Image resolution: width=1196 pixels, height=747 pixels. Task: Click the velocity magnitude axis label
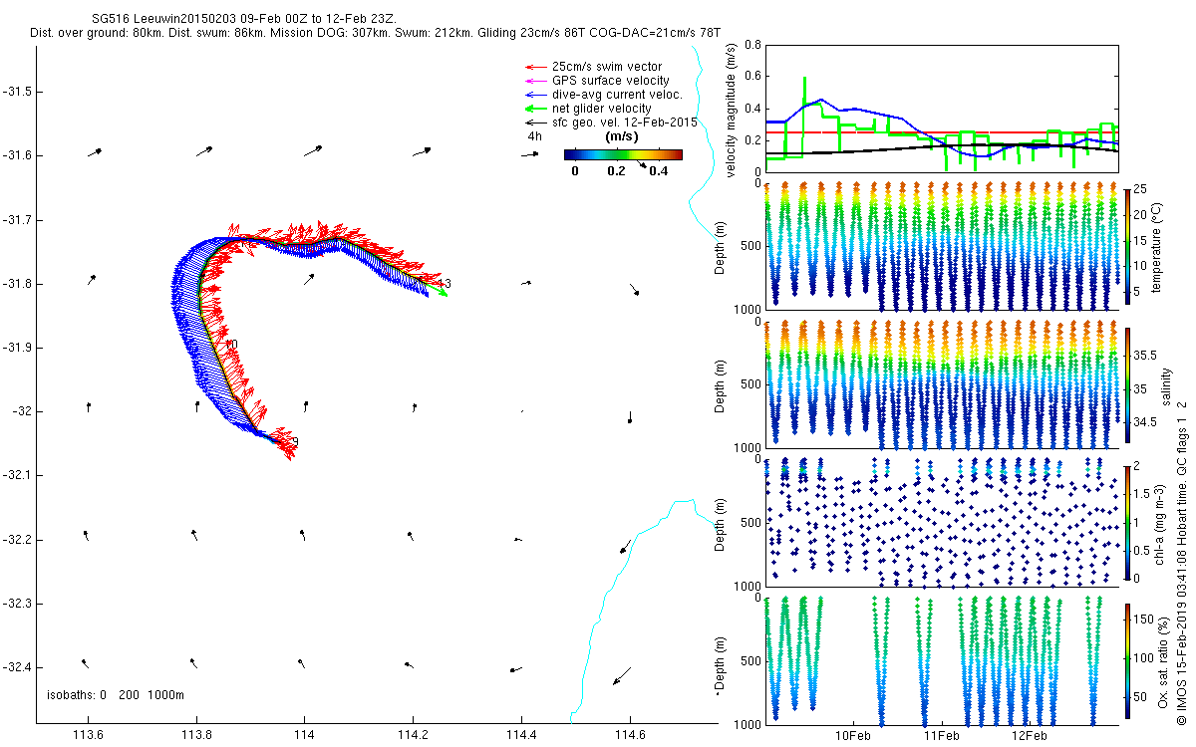point(731,110)
